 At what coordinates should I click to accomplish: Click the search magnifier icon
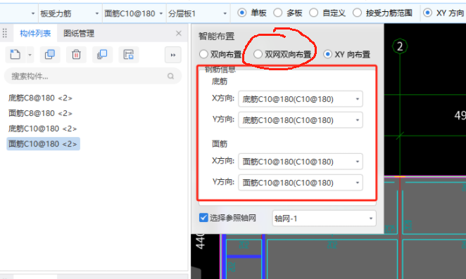[x=170, y=77]
